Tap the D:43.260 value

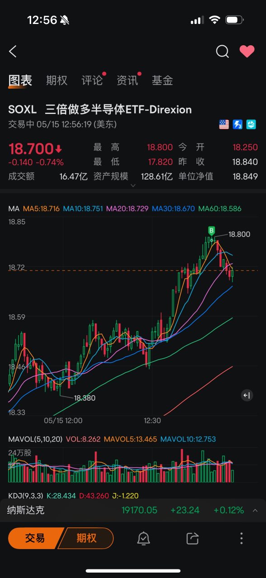(94, 496)
